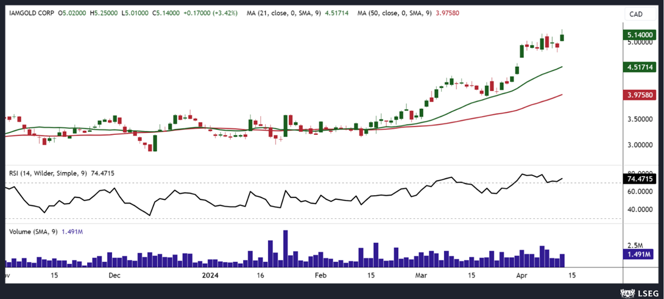The image size is (664, 299).
Task: Click the 3.97580 red MA price label
Action: 639,95
